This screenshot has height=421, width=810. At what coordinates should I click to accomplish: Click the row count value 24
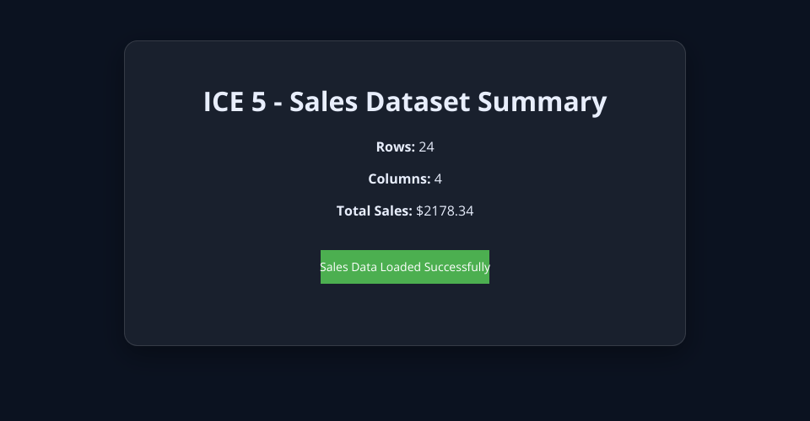(x=426, y=147)
